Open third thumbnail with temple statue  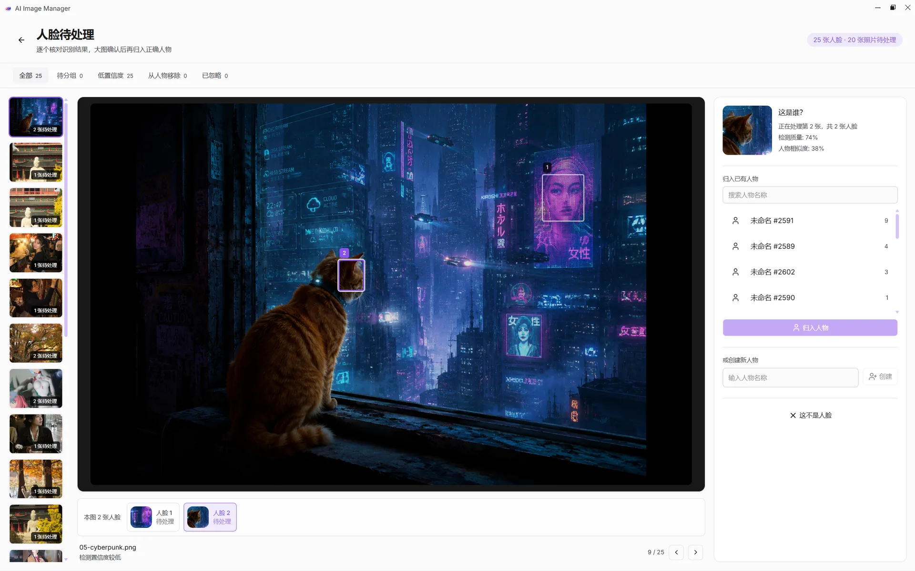36,207
